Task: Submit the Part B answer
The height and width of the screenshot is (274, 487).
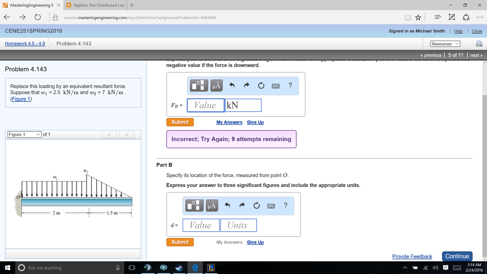Action: tap(180, 242)
